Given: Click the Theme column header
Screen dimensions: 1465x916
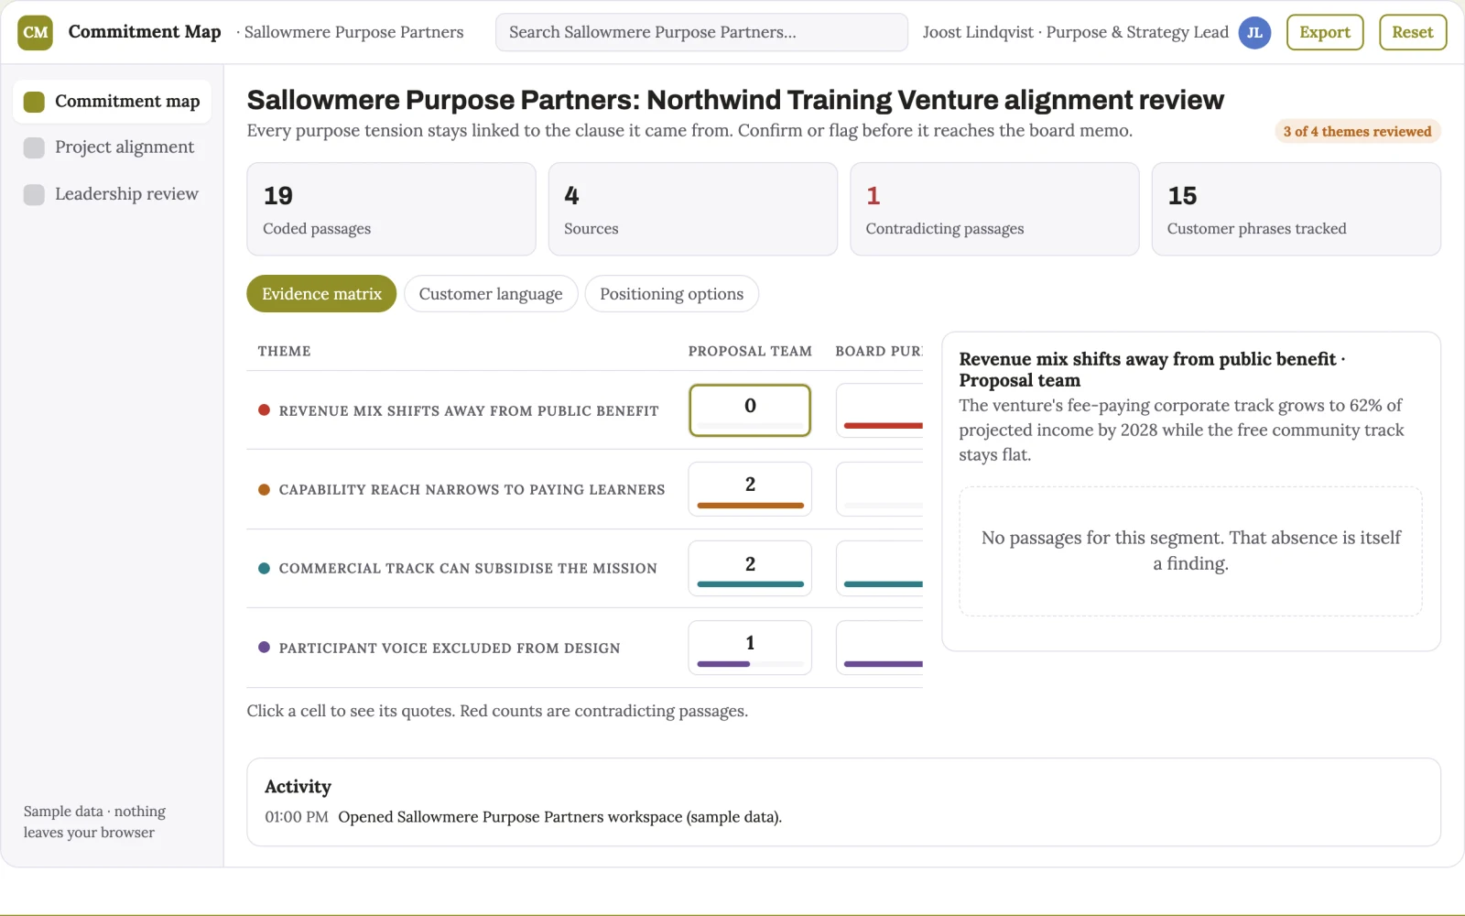Looking at the screenshot, I should 285,352.
